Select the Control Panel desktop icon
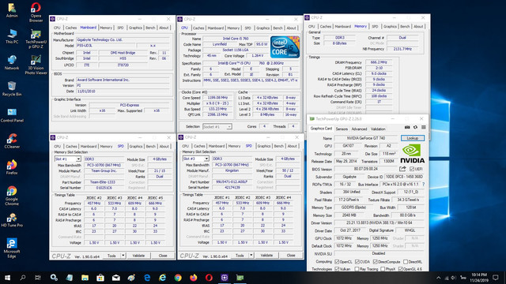 tap(12, 115)
